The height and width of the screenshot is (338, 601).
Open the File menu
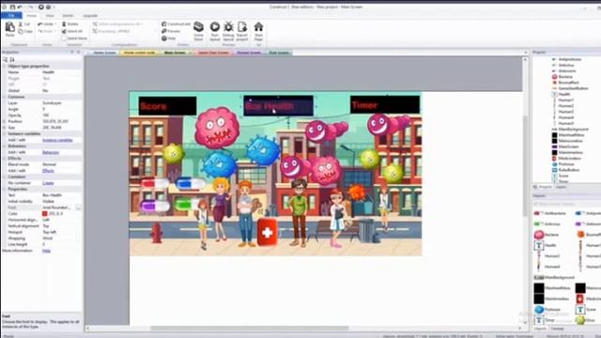tap(11, 15)
